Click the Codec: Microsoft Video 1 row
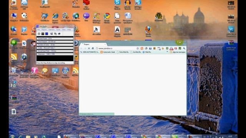 [x=55, y=48]
